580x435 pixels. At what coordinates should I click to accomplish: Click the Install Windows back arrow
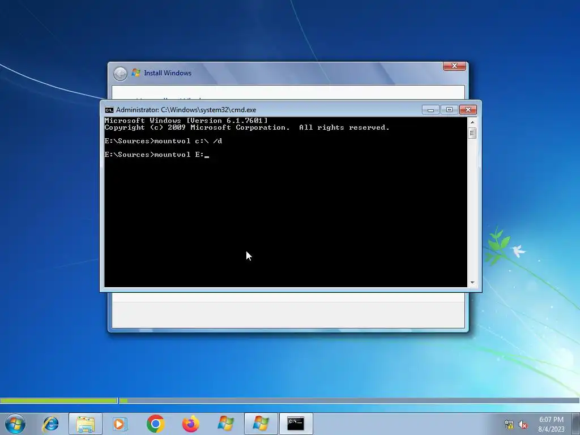120,74
